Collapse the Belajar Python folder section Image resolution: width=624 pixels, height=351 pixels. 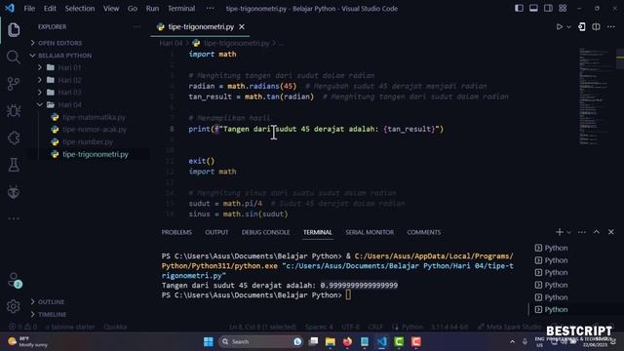coord(60,55)
